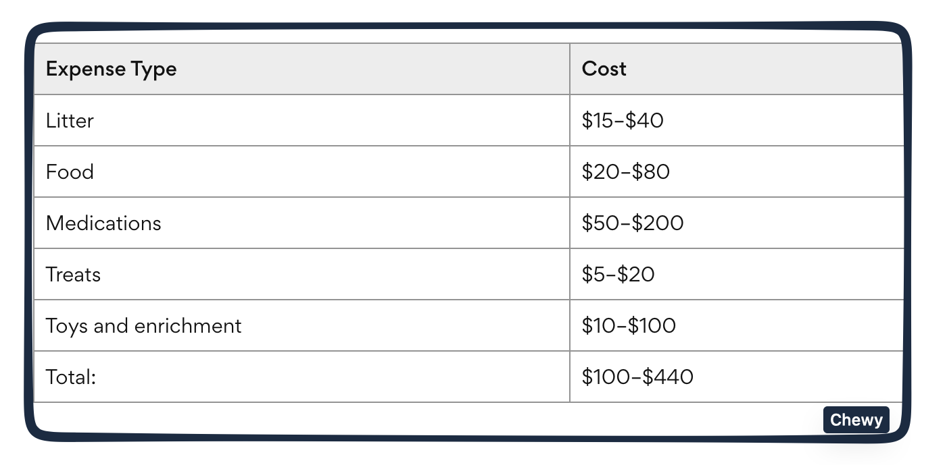Select the Expense Type column header
The image size is (945, 465).
pyautogui.click(x=111, y=69)
